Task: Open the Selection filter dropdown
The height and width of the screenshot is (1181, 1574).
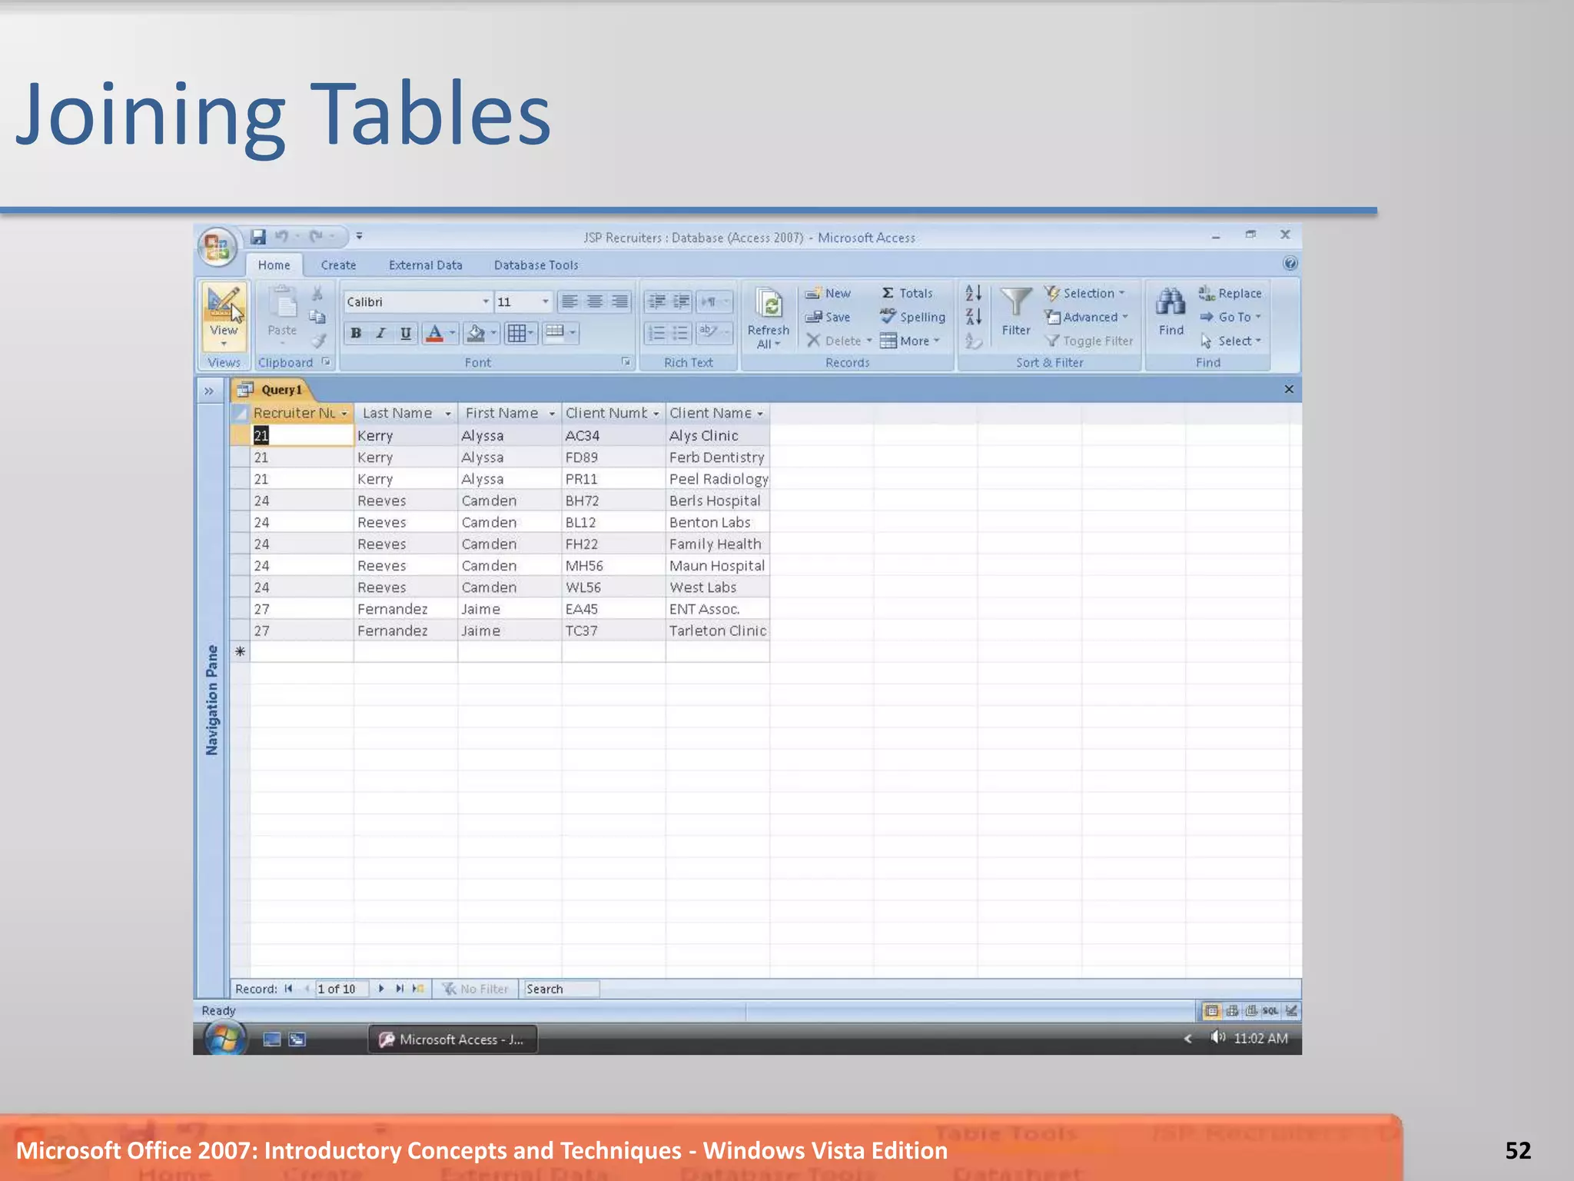Action: point(1084,293)
